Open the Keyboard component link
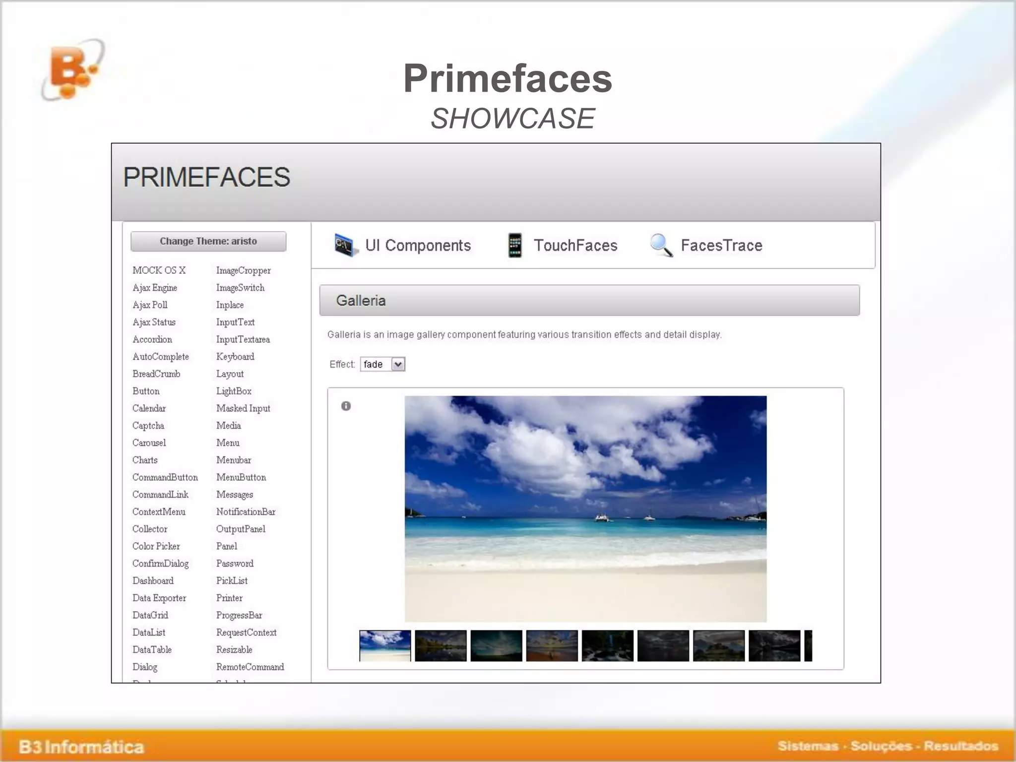This screenshot has width=1016, height=762. (235, 357)
